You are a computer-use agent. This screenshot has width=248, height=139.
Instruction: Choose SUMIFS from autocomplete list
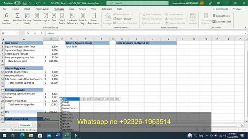point(69,105)
